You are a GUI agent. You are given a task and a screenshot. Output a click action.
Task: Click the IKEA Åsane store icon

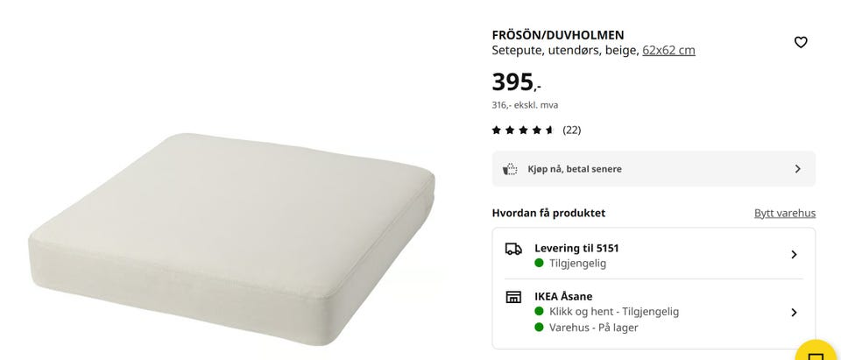click(x=513, y=297)
